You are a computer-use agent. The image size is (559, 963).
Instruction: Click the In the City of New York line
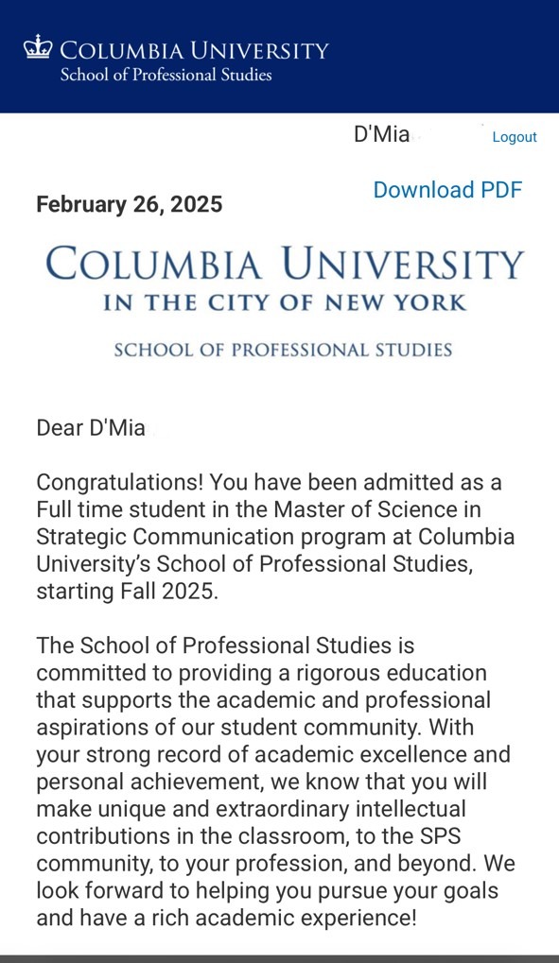coord(285,302)
